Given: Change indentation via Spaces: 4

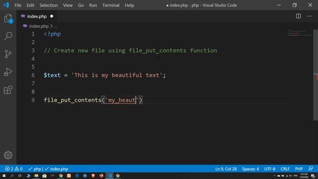Looking at the screenshot, I should [x=250, y=169].
